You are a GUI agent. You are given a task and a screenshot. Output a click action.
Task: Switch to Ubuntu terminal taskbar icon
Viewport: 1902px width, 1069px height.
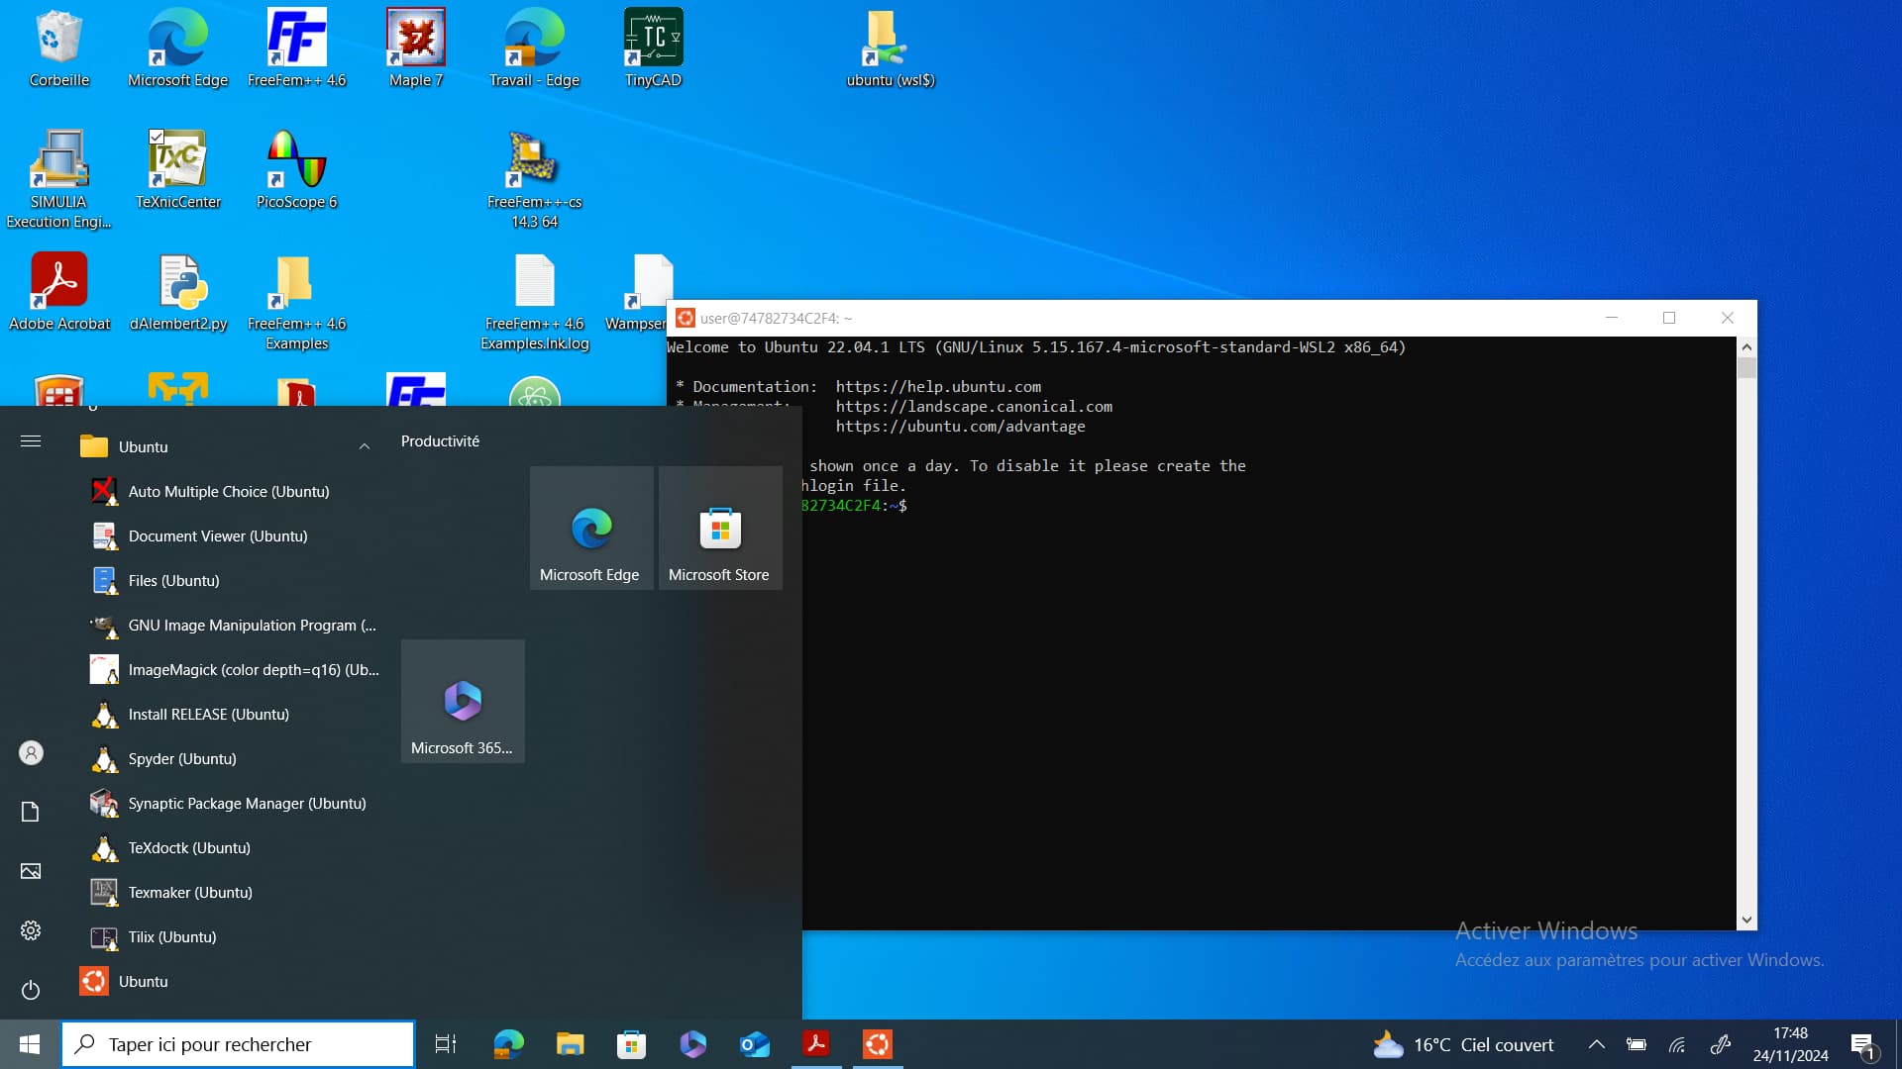[878, 1044]
